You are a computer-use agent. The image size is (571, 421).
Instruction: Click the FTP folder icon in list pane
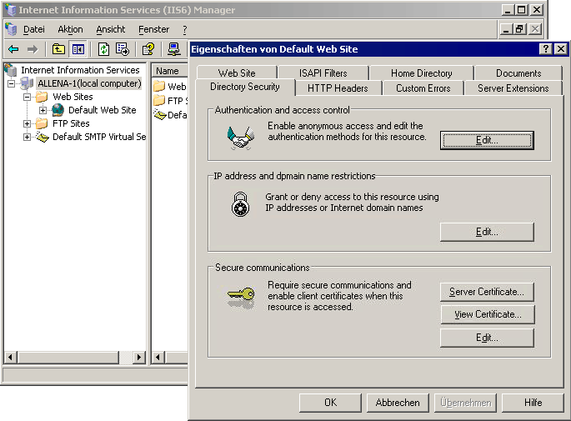click(159, 100)
